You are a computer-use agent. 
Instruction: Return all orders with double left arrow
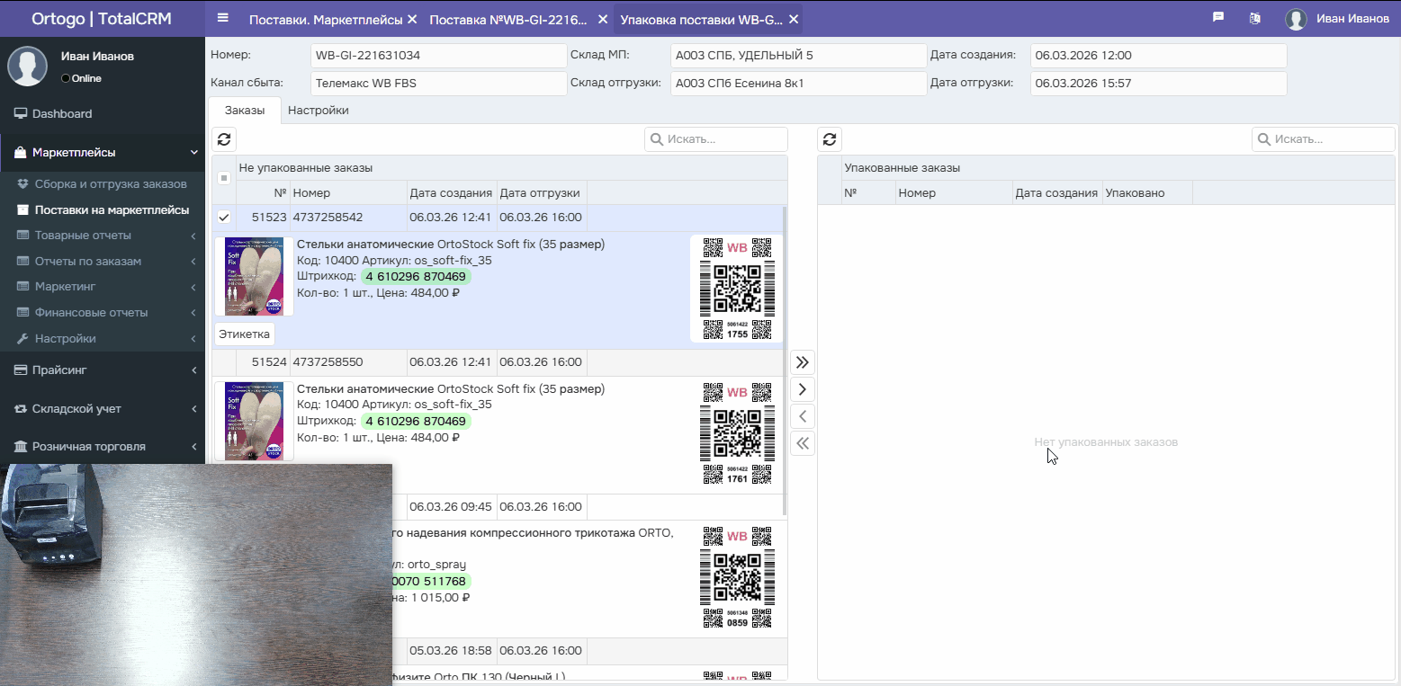click(x=803, y=443)
